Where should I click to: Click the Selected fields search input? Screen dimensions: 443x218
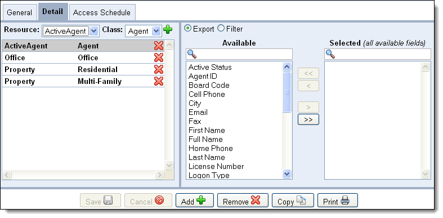pos(378,54)
